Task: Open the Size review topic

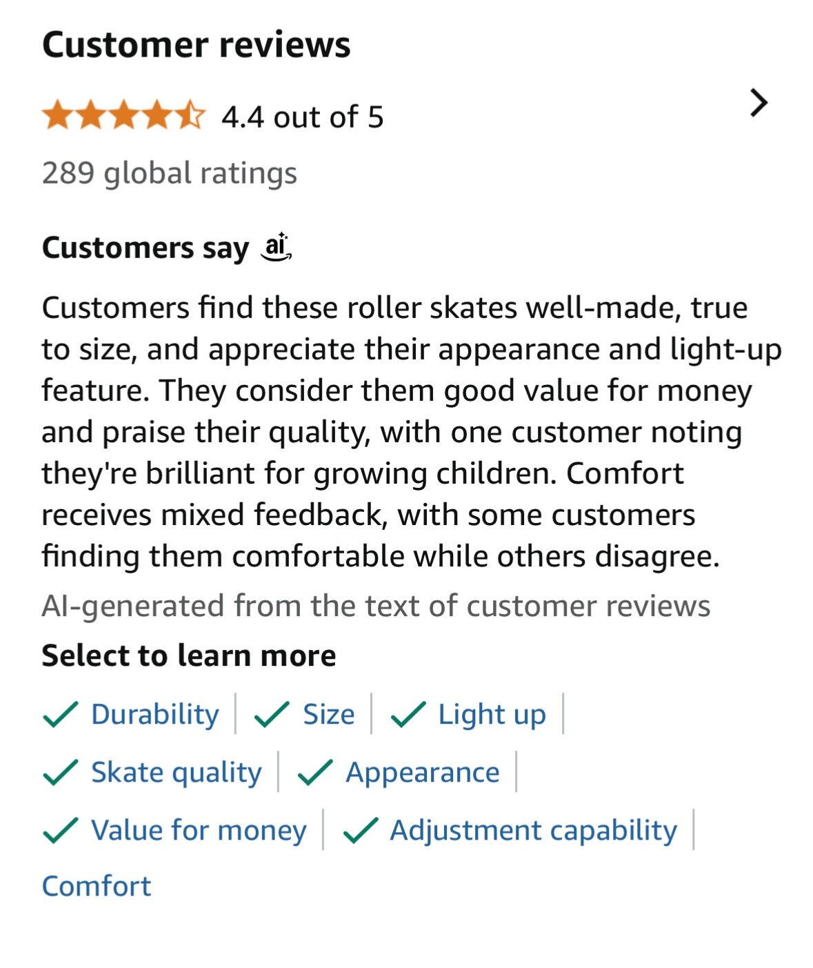Action: pyautogui.click(x=329, y=715)
